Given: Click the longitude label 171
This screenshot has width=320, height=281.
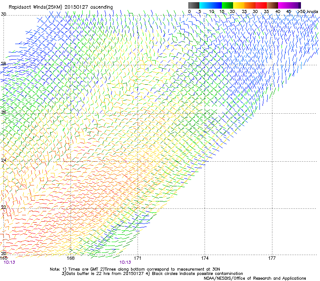Looking at the screenshot, I should coord(138,258).
